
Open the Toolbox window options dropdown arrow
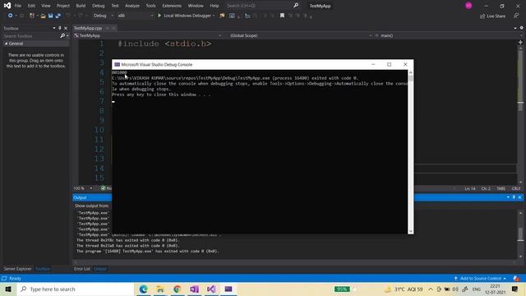54,28
